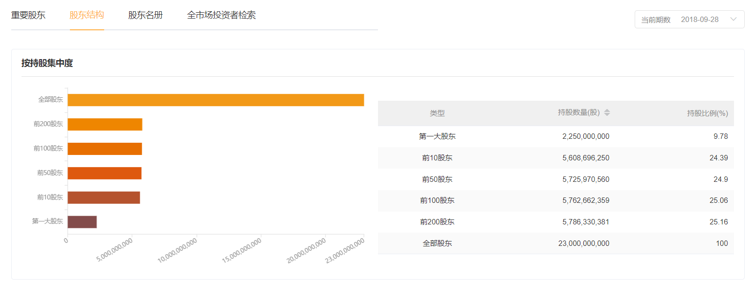The width and height of the screenshot is (754, 285).
Task: Open the 股东名册 tab
Action: (145, 15)
